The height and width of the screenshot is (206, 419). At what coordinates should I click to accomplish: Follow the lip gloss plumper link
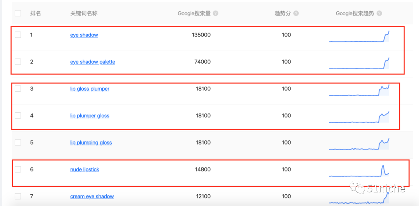[90, 89]
